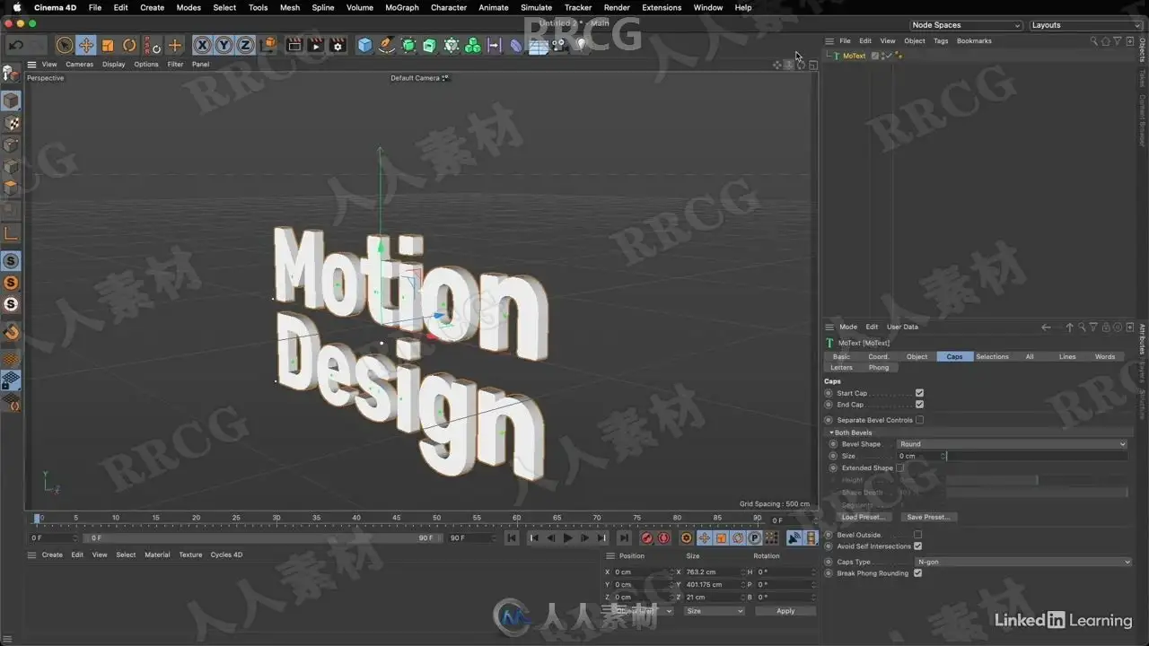The image size is (1149, 646).
Task: Open the Edit Render Settings icon
Action: [x=338, y=45]
